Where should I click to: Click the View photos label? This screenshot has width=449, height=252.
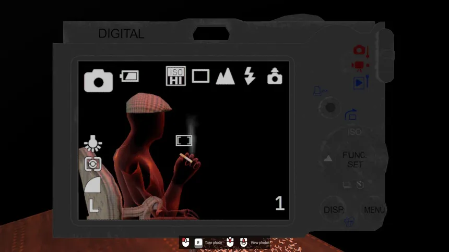click(x=260, y=243)
